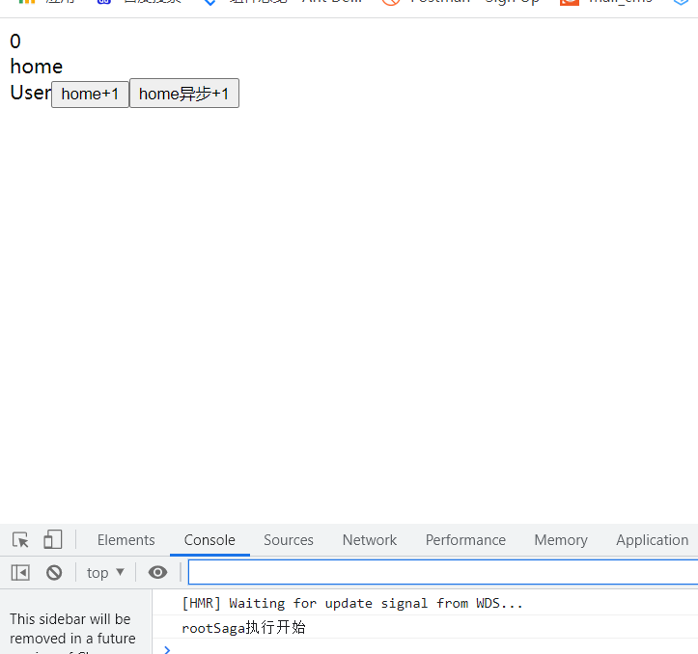
Task: Click the 'User' label text
Action: pyautogui.click(x=30, y=93)
